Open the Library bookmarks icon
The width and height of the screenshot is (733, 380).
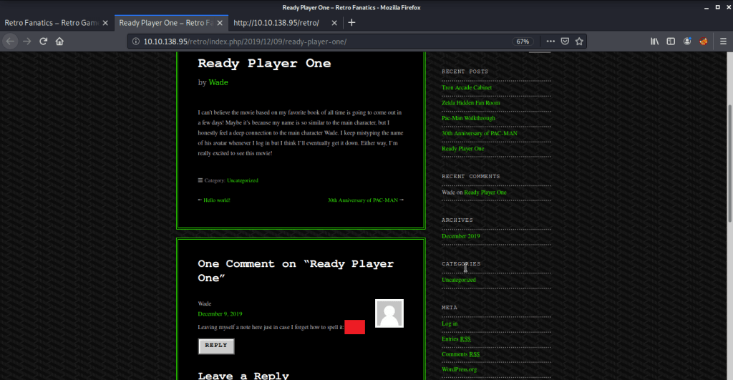[x=654, y=42]
